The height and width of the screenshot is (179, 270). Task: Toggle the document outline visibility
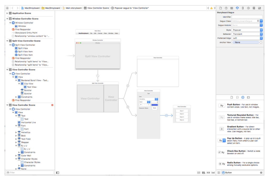point(57,172)
